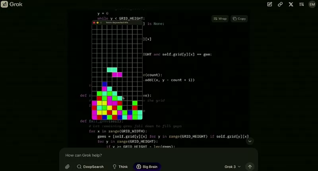
Task: Click the 'self.grid[y][x] == gem:' text
Action: 187,54
